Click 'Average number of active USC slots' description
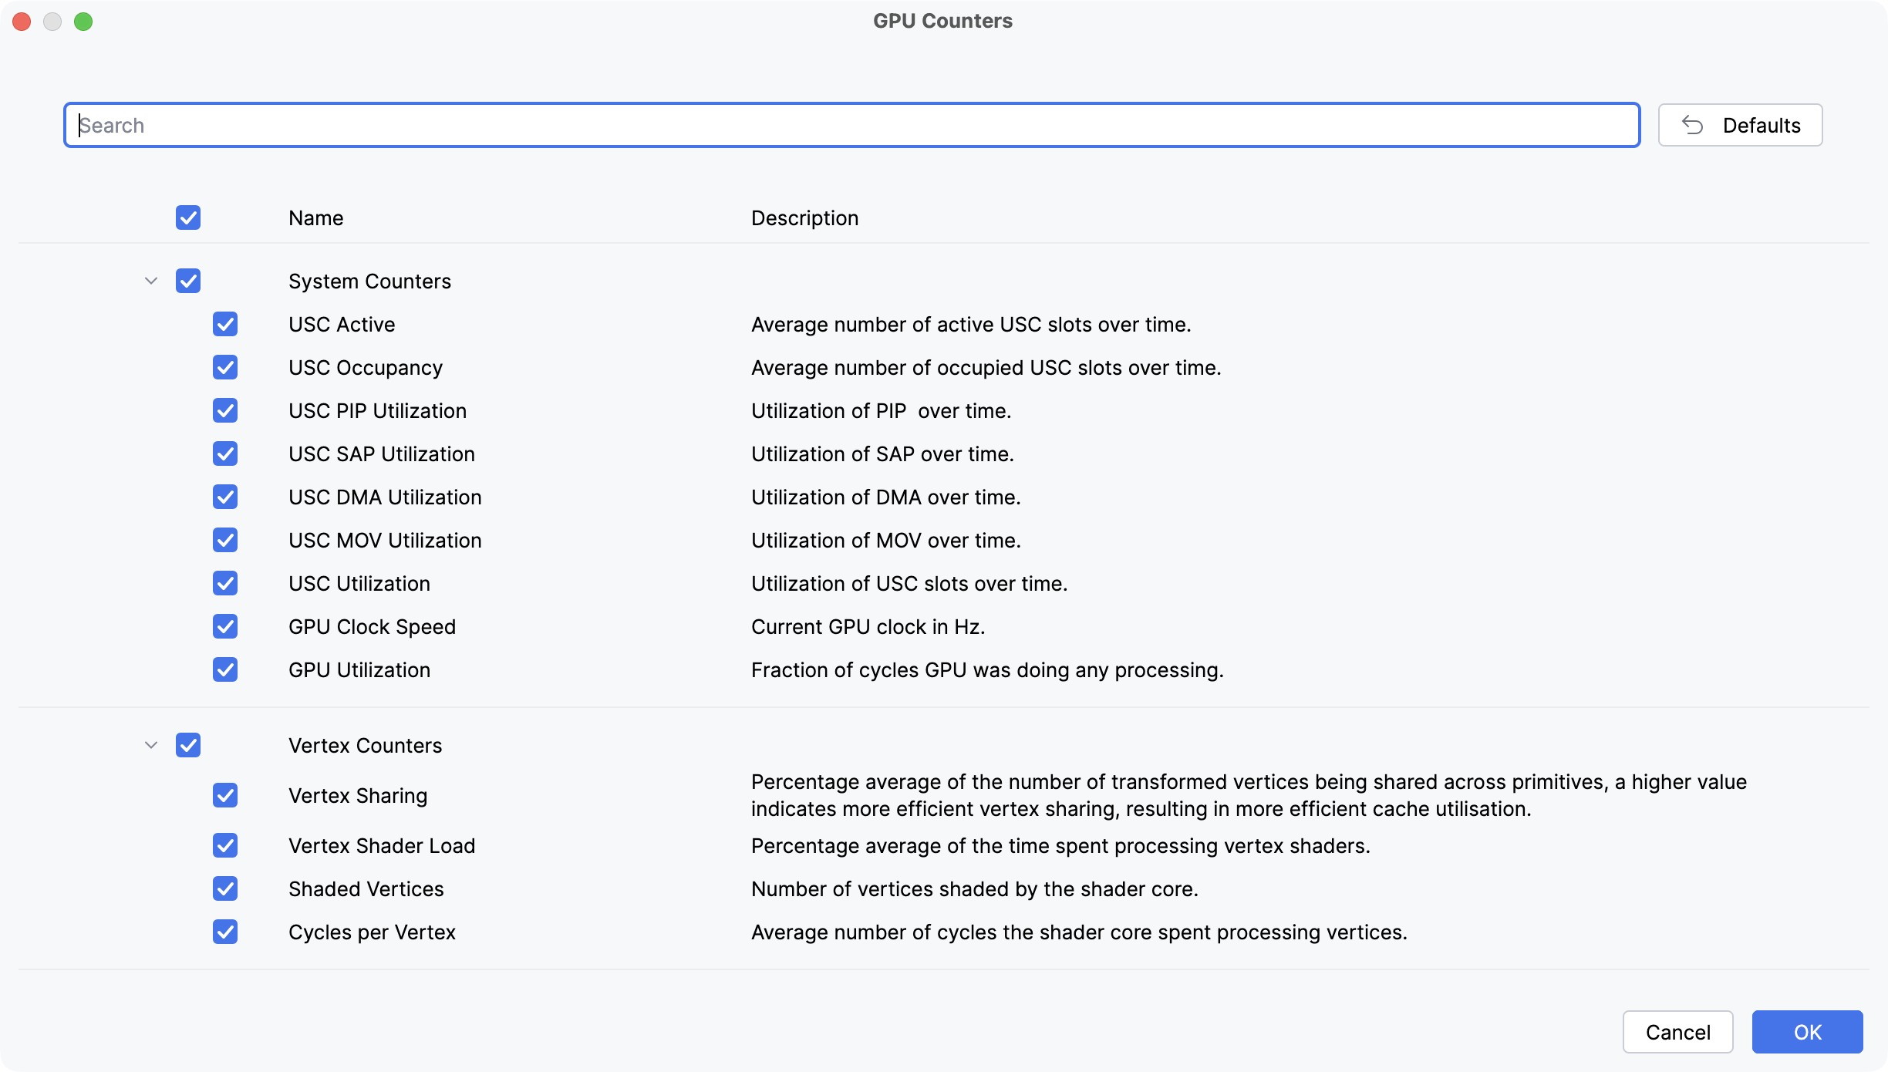Image resolution: width=1888 pixels, height=1072 pixels. pyautogui.click(x=971, y=325)
